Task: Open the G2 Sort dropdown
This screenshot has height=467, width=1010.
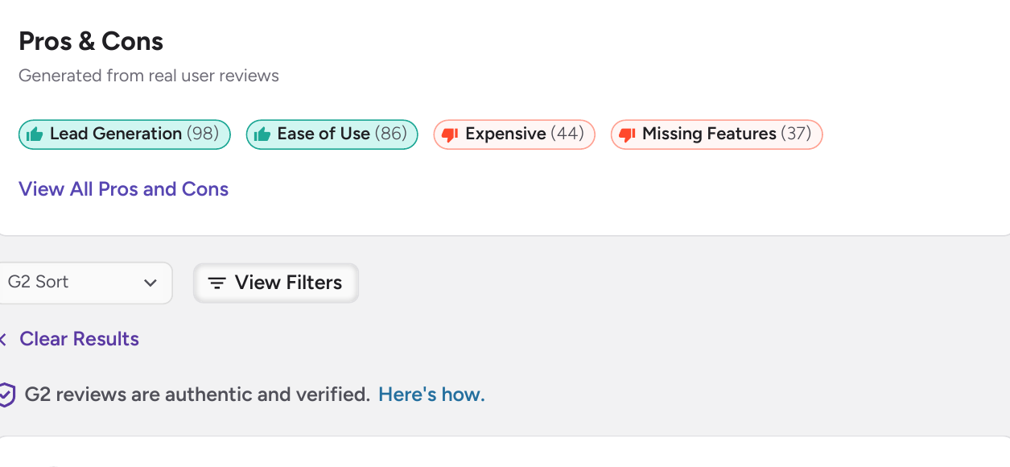Action: click(85, 283)
